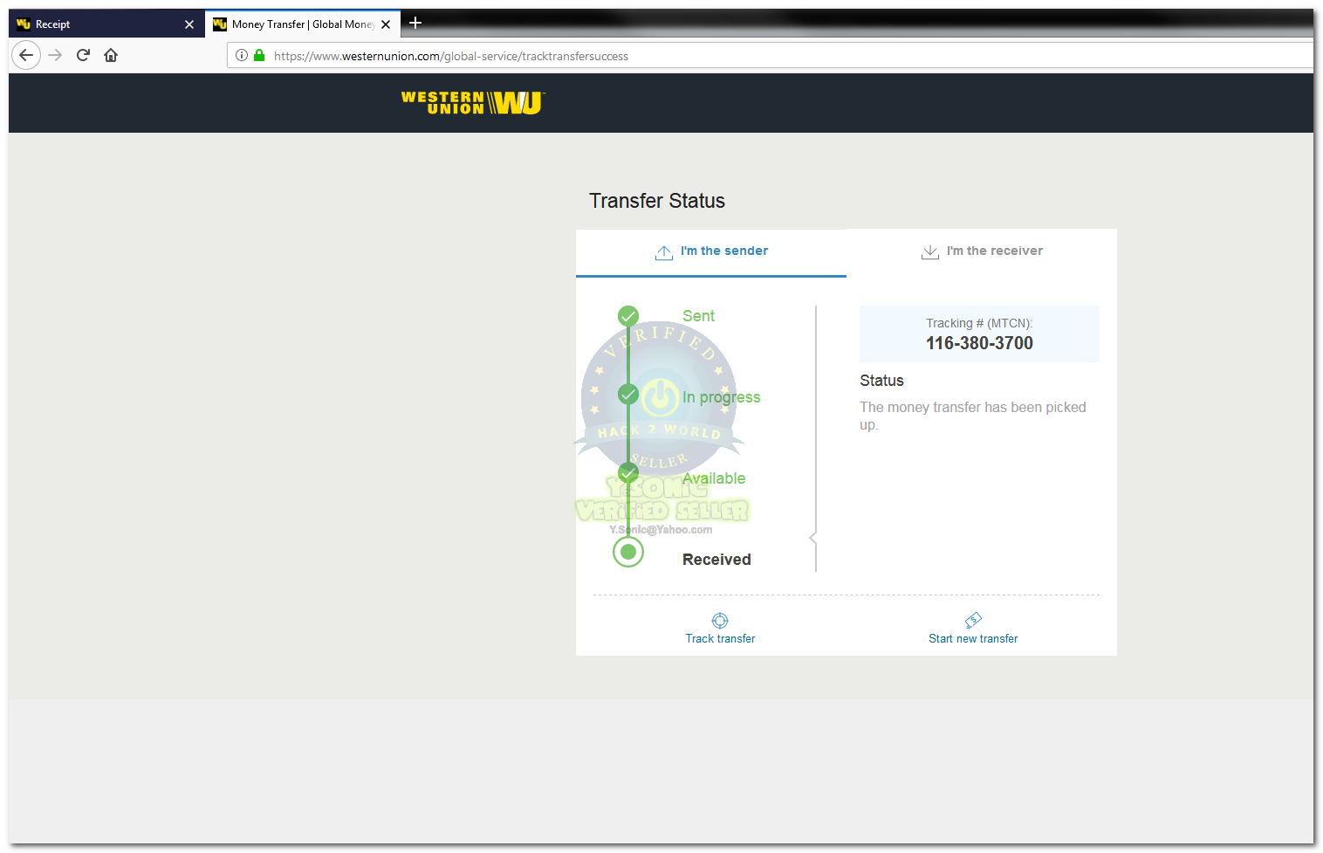Click the Start new transfer money icon
The width and height of the screenshot is (1323, 853).
coord(973,621)
